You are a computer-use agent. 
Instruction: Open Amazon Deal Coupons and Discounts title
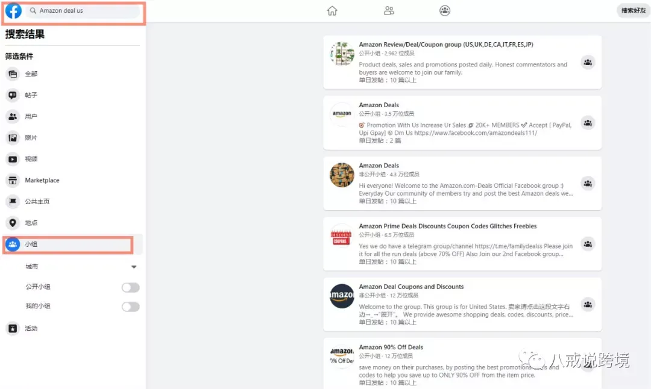[411, 287]
